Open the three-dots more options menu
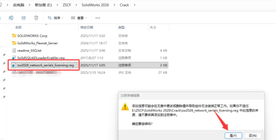 [98, 18]
